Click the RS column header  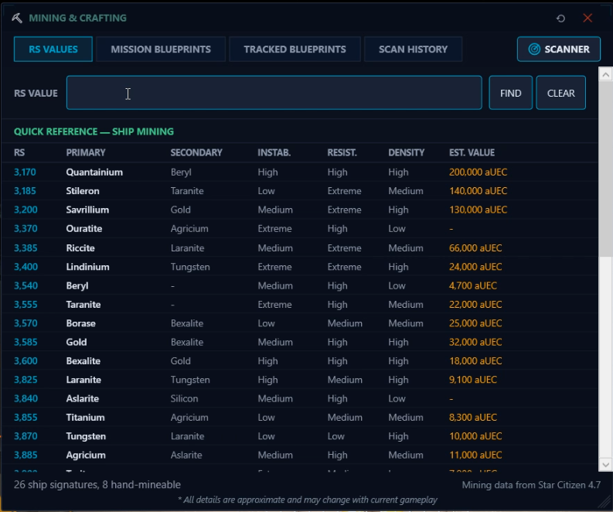click(19, 152)
